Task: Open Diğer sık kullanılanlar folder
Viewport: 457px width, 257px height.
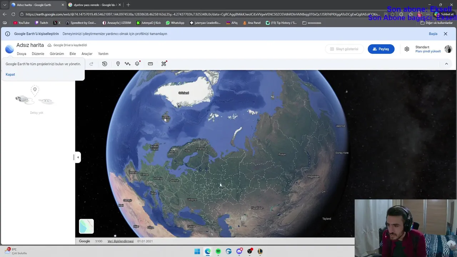Action: tap(436, 23)
